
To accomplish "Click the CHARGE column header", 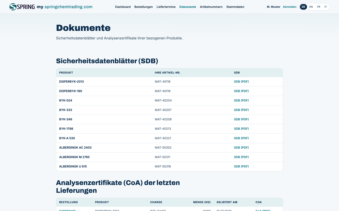I will point(156,202).
